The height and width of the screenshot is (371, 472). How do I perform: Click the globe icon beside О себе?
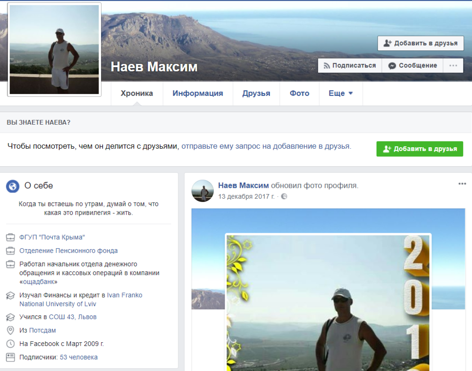(13, 186)
